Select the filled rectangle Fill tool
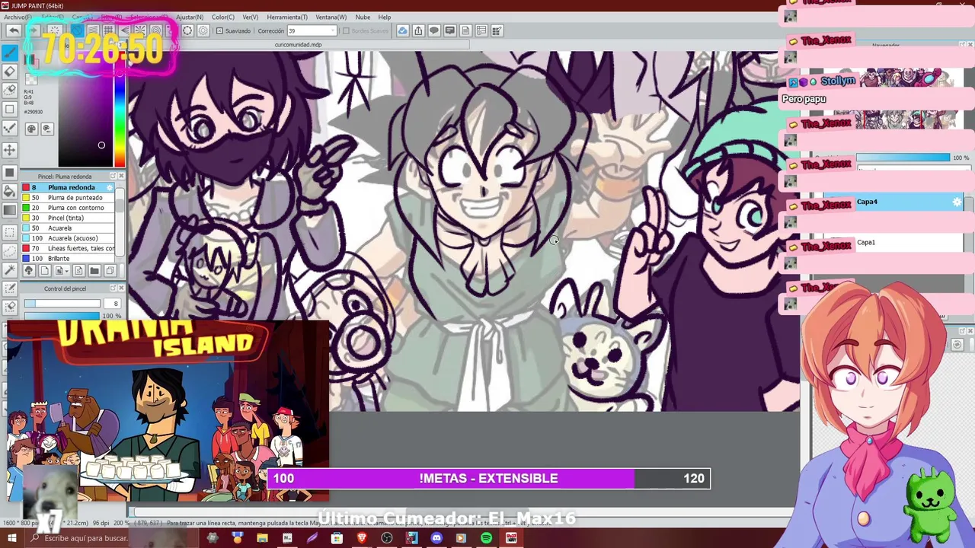This screenshot has height=548, width=975. [x=10, y=172]
